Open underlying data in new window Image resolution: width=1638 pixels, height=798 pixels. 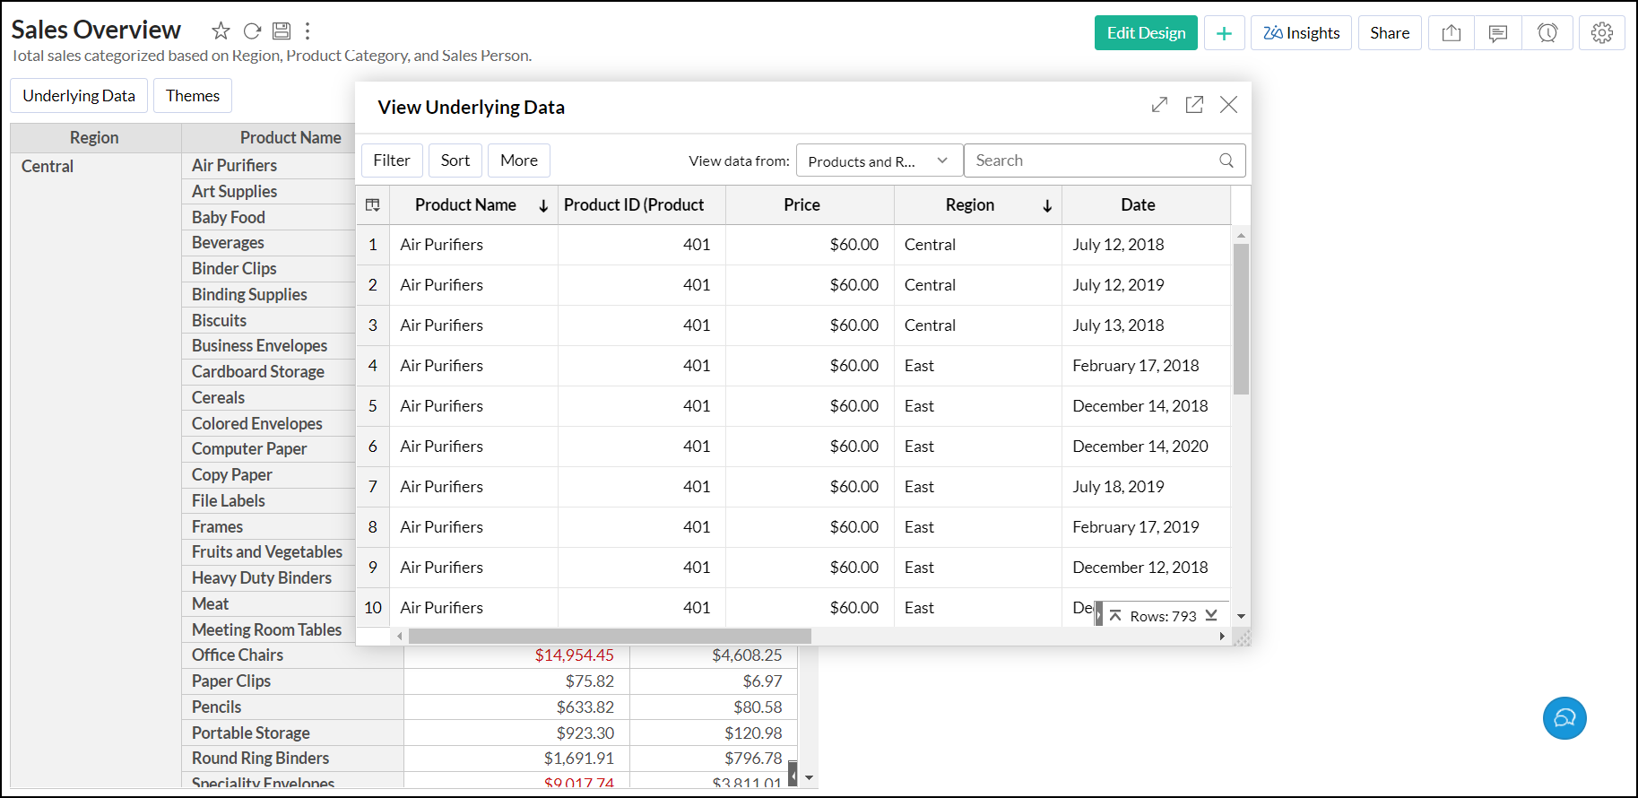pyautogui.click(x=1194, y=105)
